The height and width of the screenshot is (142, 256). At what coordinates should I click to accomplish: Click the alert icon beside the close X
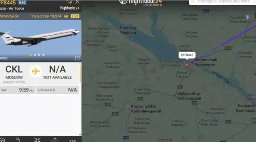coord(69,2)
